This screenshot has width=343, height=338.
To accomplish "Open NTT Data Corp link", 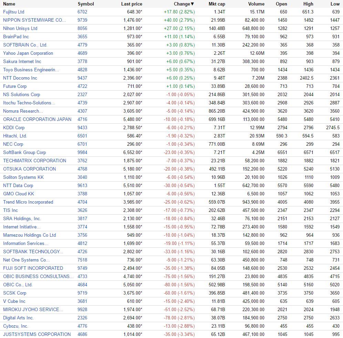I will [18, 185].
